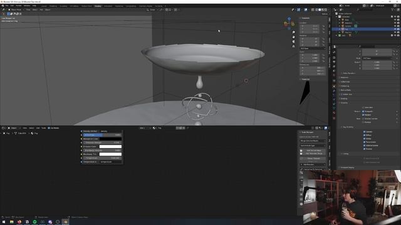
Task: Switch to the Layout workspace tab
Action: point(44,6)
